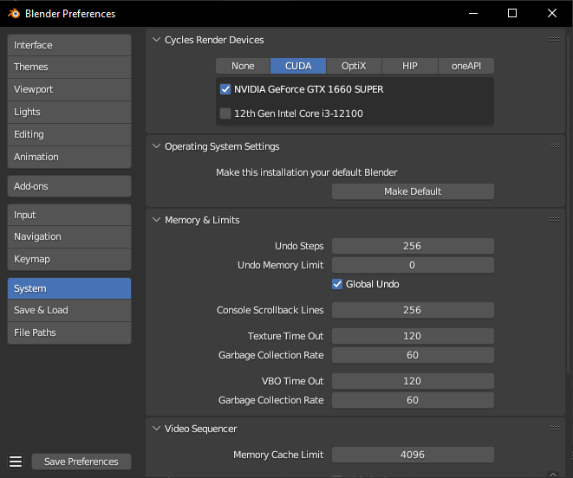Open the Keymap preferences section
The width and height of the screenshot is (573, 478).
(x=69, y=259)
